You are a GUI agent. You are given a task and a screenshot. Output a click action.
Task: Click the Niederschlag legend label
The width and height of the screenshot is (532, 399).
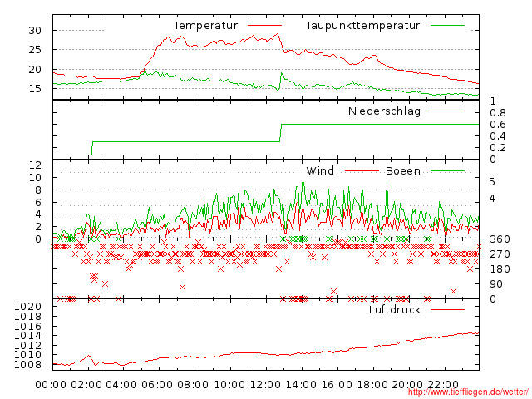tap(384, 111)
